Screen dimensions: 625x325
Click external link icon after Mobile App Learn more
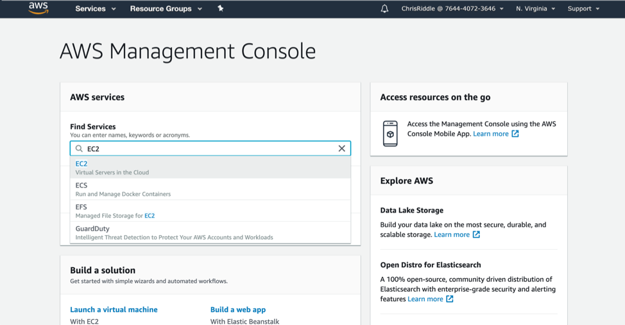515,134
